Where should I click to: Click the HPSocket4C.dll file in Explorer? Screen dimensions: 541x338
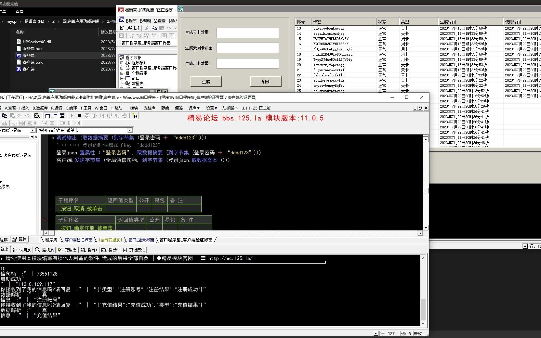click(37, 42)
